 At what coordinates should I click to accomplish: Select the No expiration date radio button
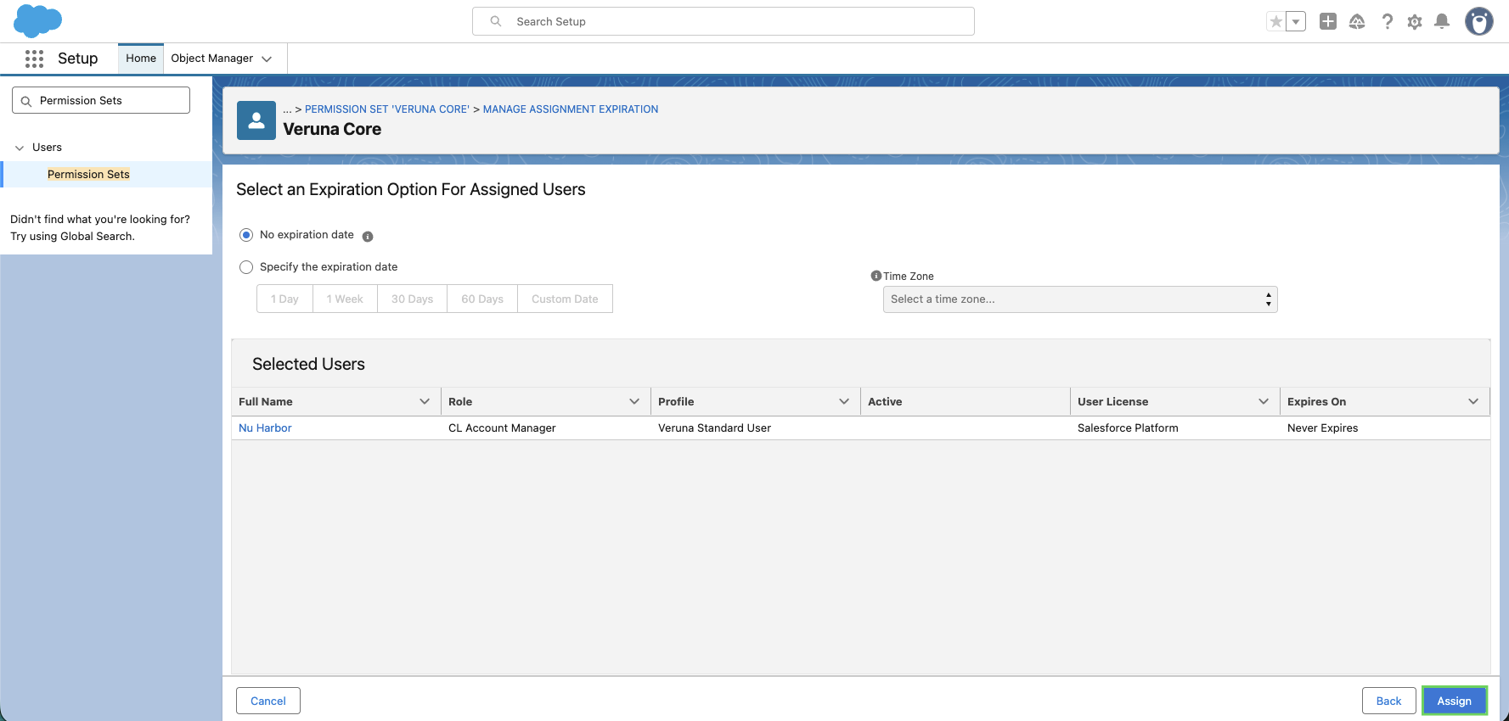click(246, 235)
